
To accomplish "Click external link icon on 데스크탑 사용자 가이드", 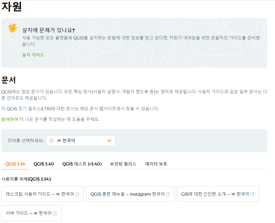I will (x=77, y=194).
